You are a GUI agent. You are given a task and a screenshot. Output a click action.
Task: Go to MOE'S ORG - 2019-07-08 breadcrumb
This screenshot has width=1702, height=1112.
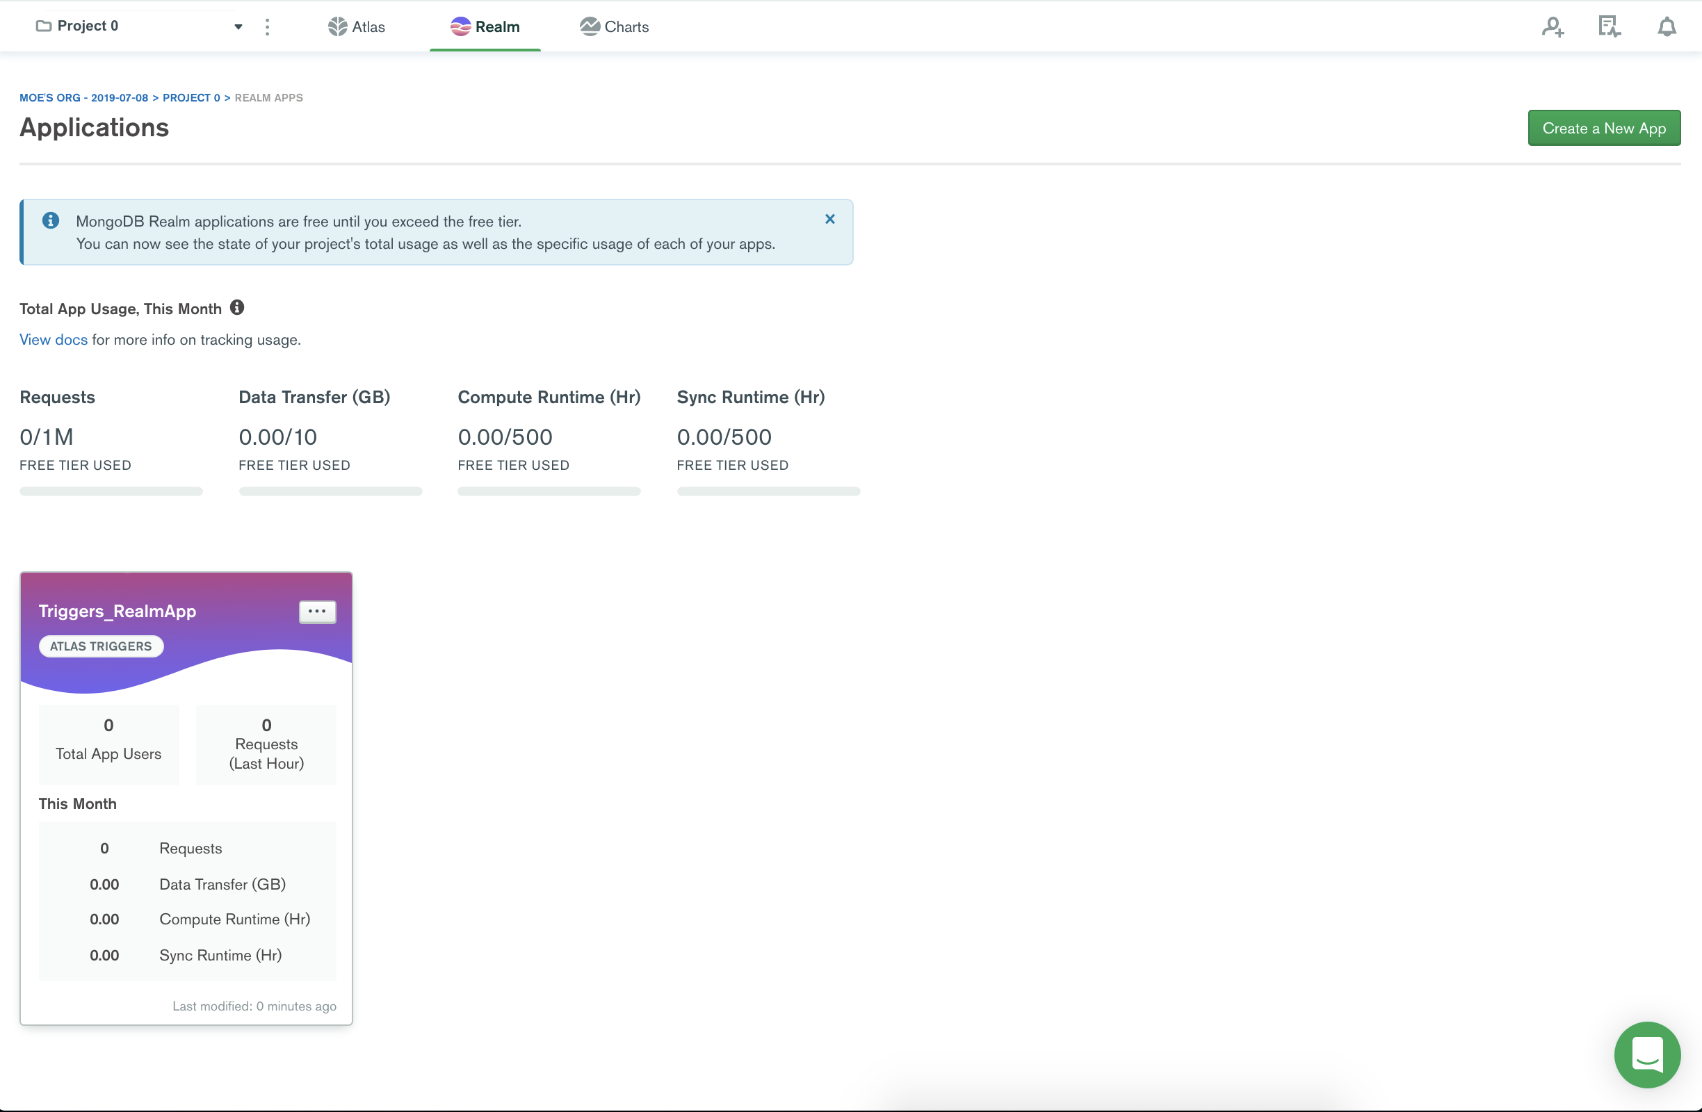click(83, 98)
